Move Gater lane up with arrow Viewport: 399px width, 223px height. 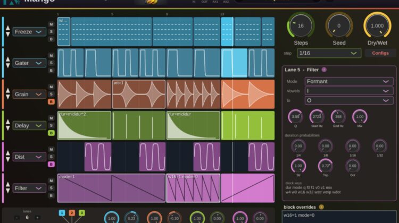coord(8,59)
